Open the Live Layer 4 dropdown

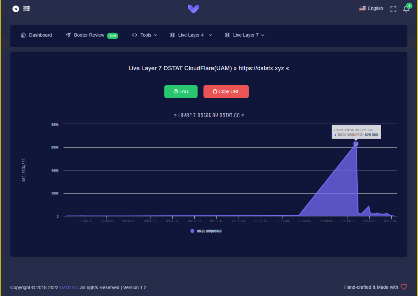(191, 35)
